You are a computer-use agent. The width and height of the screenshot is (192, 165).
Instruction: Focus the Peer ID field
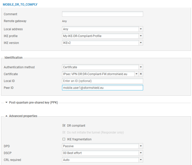coord(102,88)
